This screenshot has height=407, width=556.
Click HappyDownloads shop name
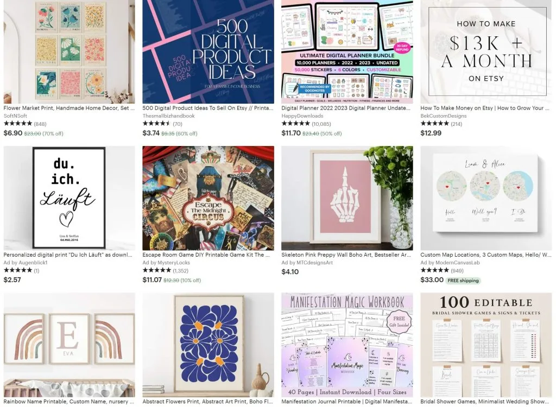302,116
